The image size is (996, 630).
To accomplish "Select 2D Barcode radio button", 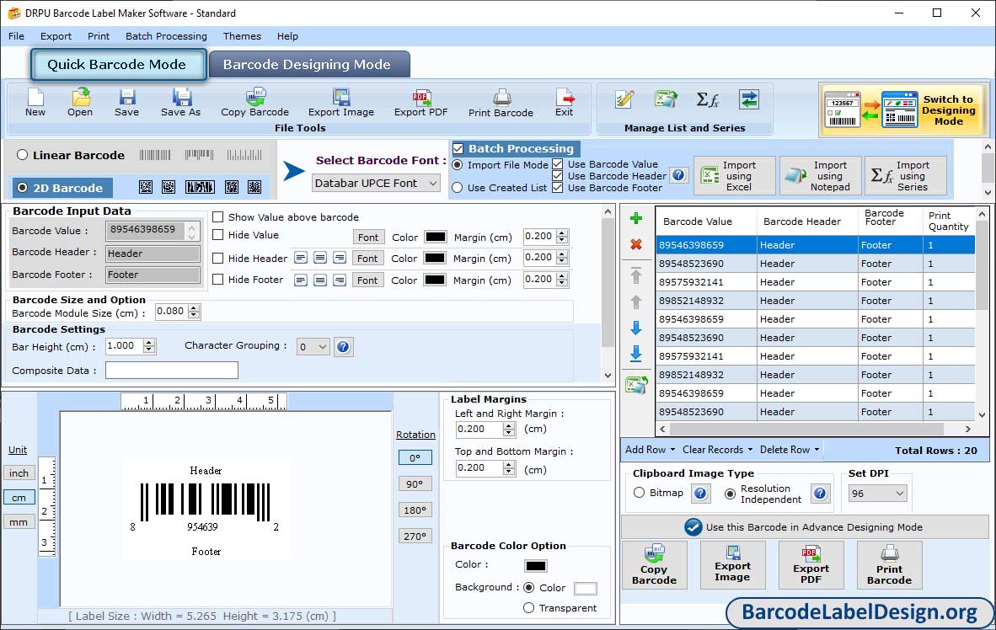I will [x=22, y=188].
